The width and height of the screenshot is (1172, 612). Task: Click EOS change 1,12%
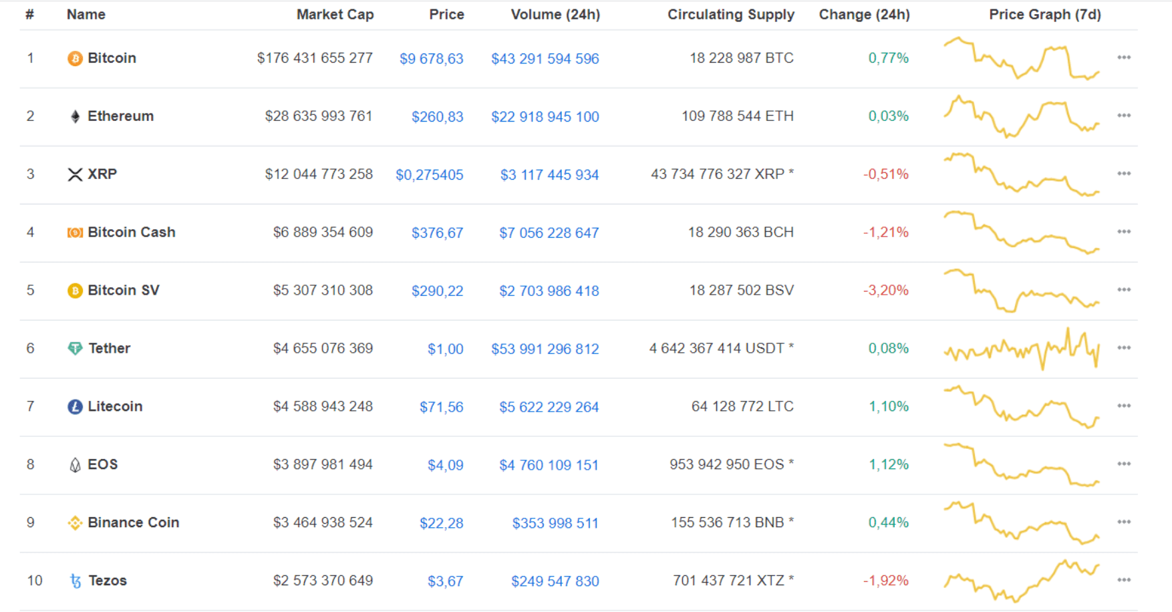pyautogui.click(x=889, y=465)
